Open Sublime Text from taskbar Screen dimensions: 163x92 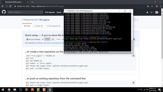click(26, 90)
